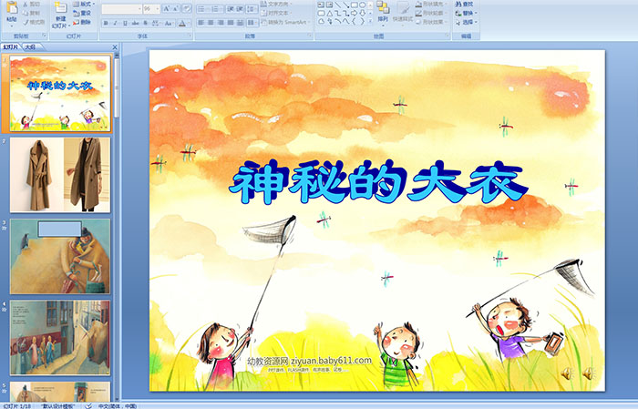
Task: Click the numbered list icon
Action: coord(215,8)
